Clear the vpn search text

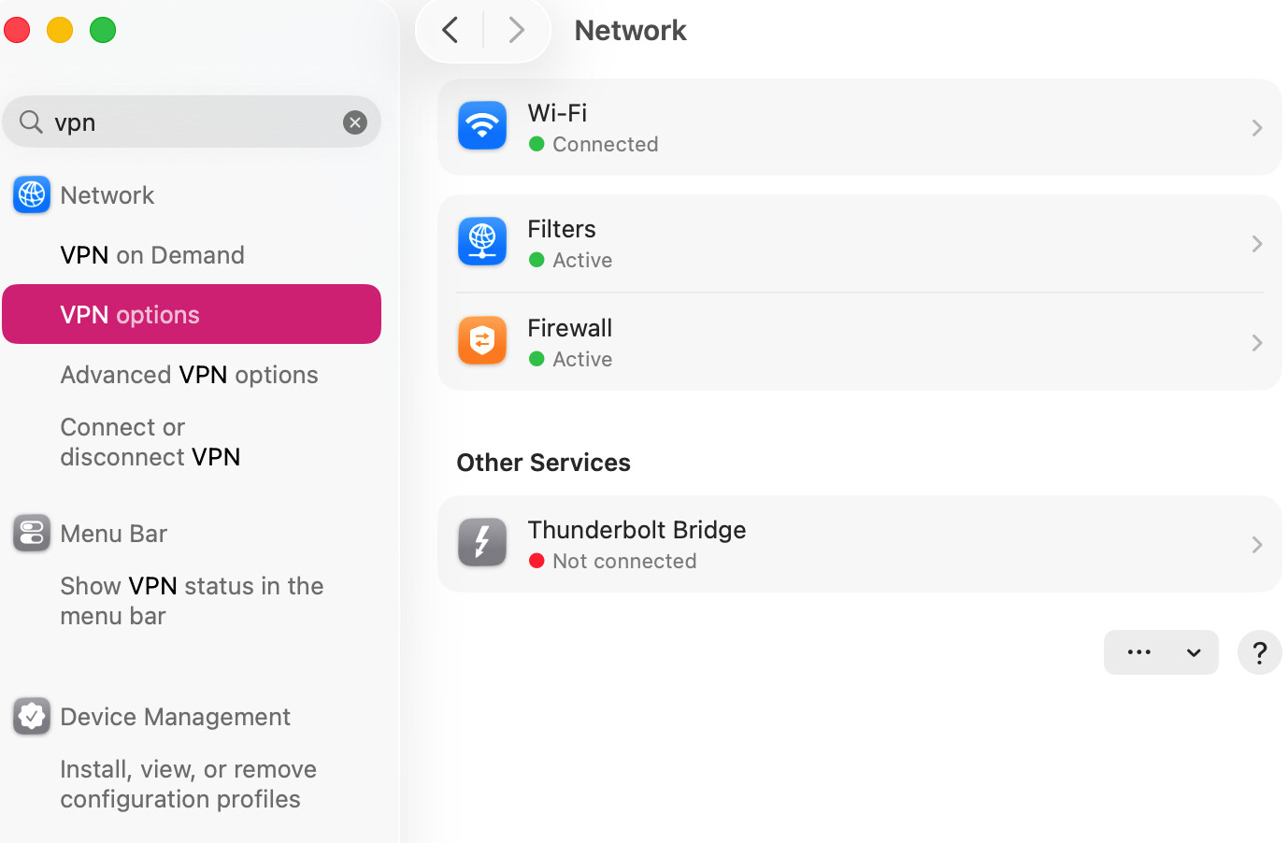pyautogui.click(x=355, y=122)
